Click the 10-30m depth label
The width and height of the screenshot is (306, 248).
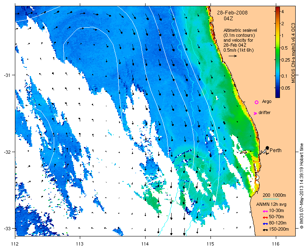point(276,210)
